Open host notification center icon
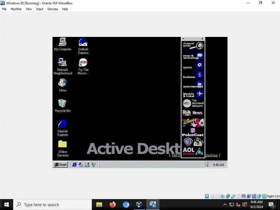Screen dimensions: 280x210 coord(272,205)
